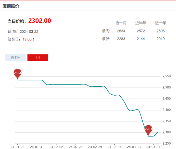Click the 最高 row label
The image size is (176, 149).
pos(106,31)
